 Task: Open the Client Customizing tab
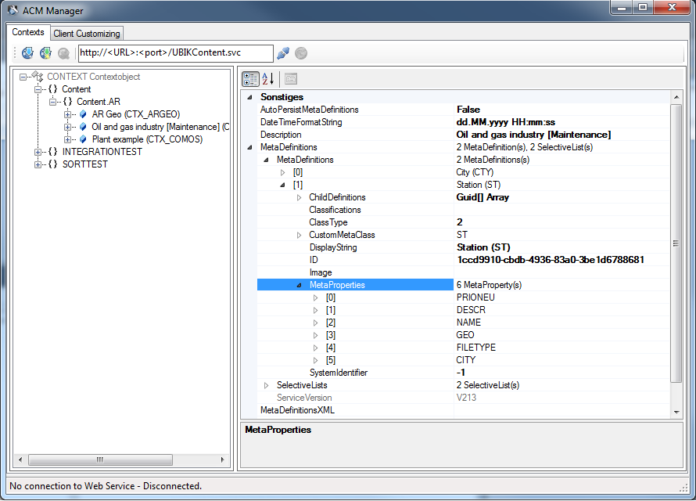86,34
